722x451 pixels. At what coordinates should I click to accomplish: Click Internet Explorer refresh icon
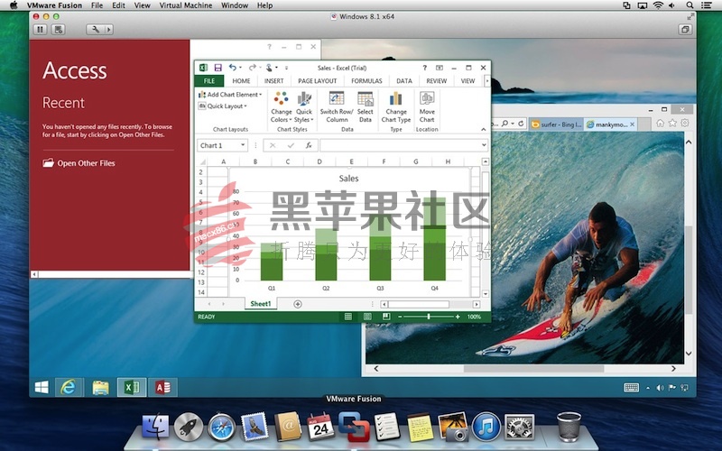pos(521,124)
